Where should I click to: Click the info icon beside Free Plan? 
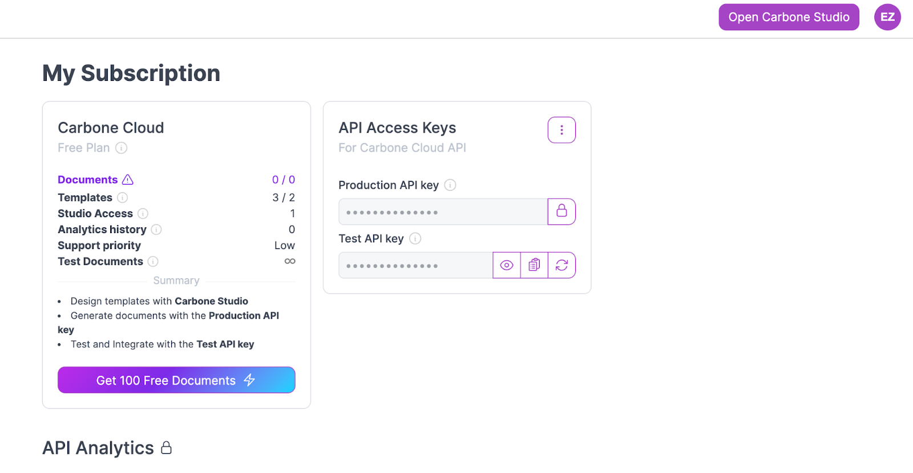click(122, 148)
